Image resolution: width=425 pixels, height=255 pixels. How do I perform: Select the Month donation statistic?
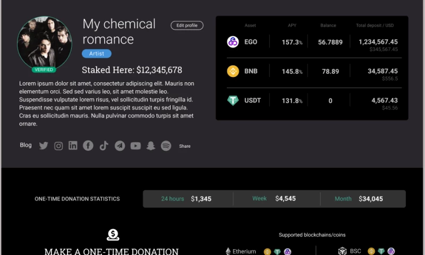click(359, 199)
